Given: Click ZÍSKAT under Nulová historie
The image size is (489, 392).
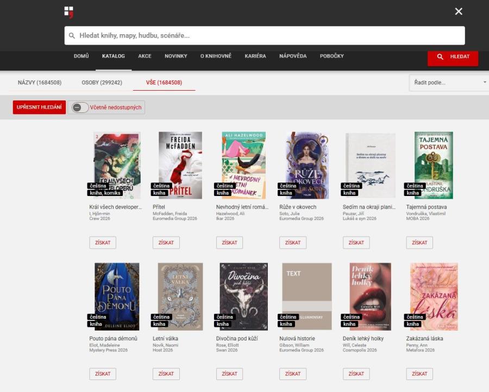Looking at the screenshot, I should (293, 374).
